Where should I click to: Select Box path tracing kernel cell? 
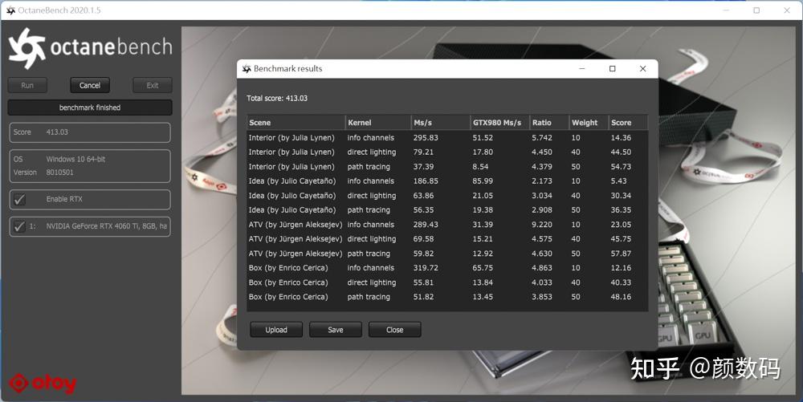pyautogui.click(x=369, y=297)
